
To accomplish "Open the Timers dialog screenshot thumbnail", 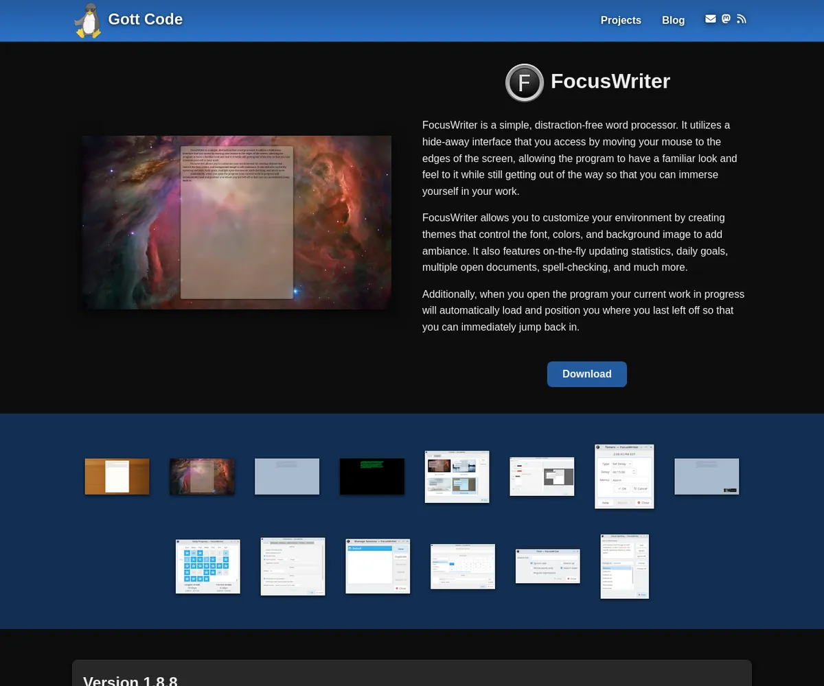I will (x=624, y=476).
